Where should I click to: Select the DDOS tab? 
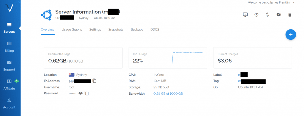155,29
